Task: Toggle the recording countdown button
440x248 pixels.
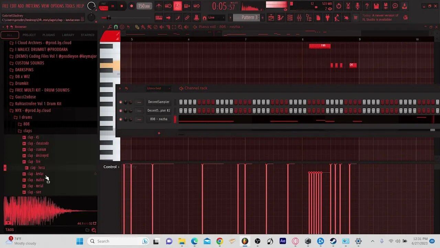Action: pyautogui.click(x=177, y=6)
